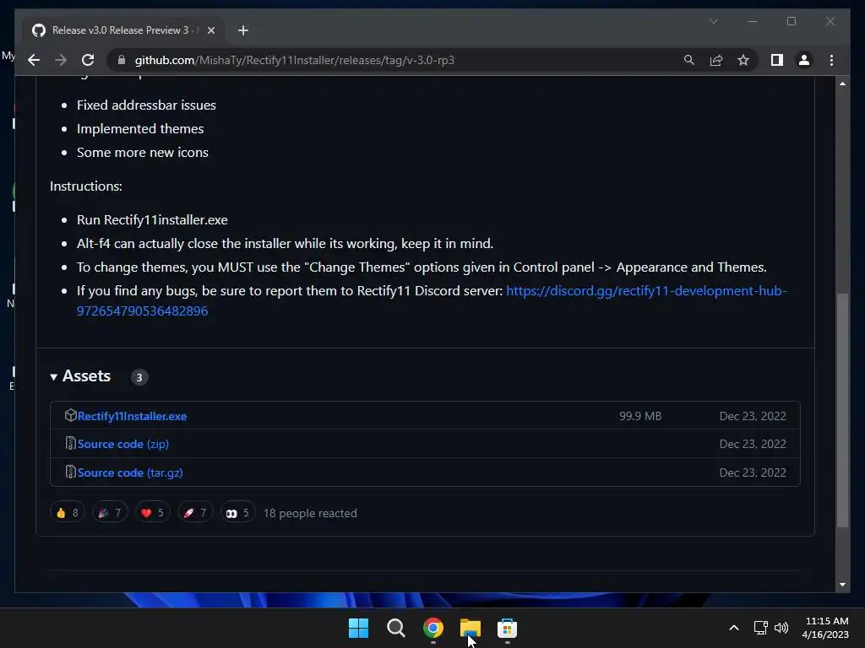Click the heart reaction
This screenshot has width=865, height=648.
pos(152,513)
